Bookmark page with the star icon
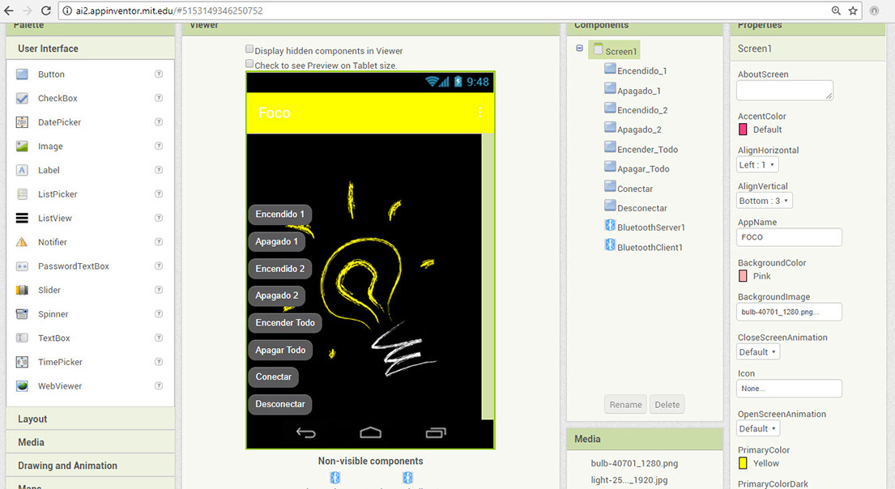 [x=853, y=11]
